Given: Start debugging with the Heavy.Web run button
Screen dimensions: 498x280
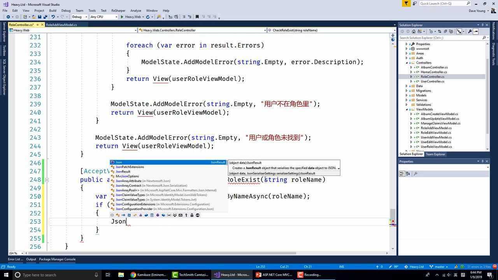Looking at the screenshot, I should (131, 17).
